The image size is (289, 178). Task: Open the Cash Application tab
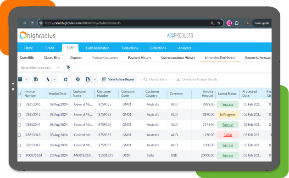pos(98,48)
